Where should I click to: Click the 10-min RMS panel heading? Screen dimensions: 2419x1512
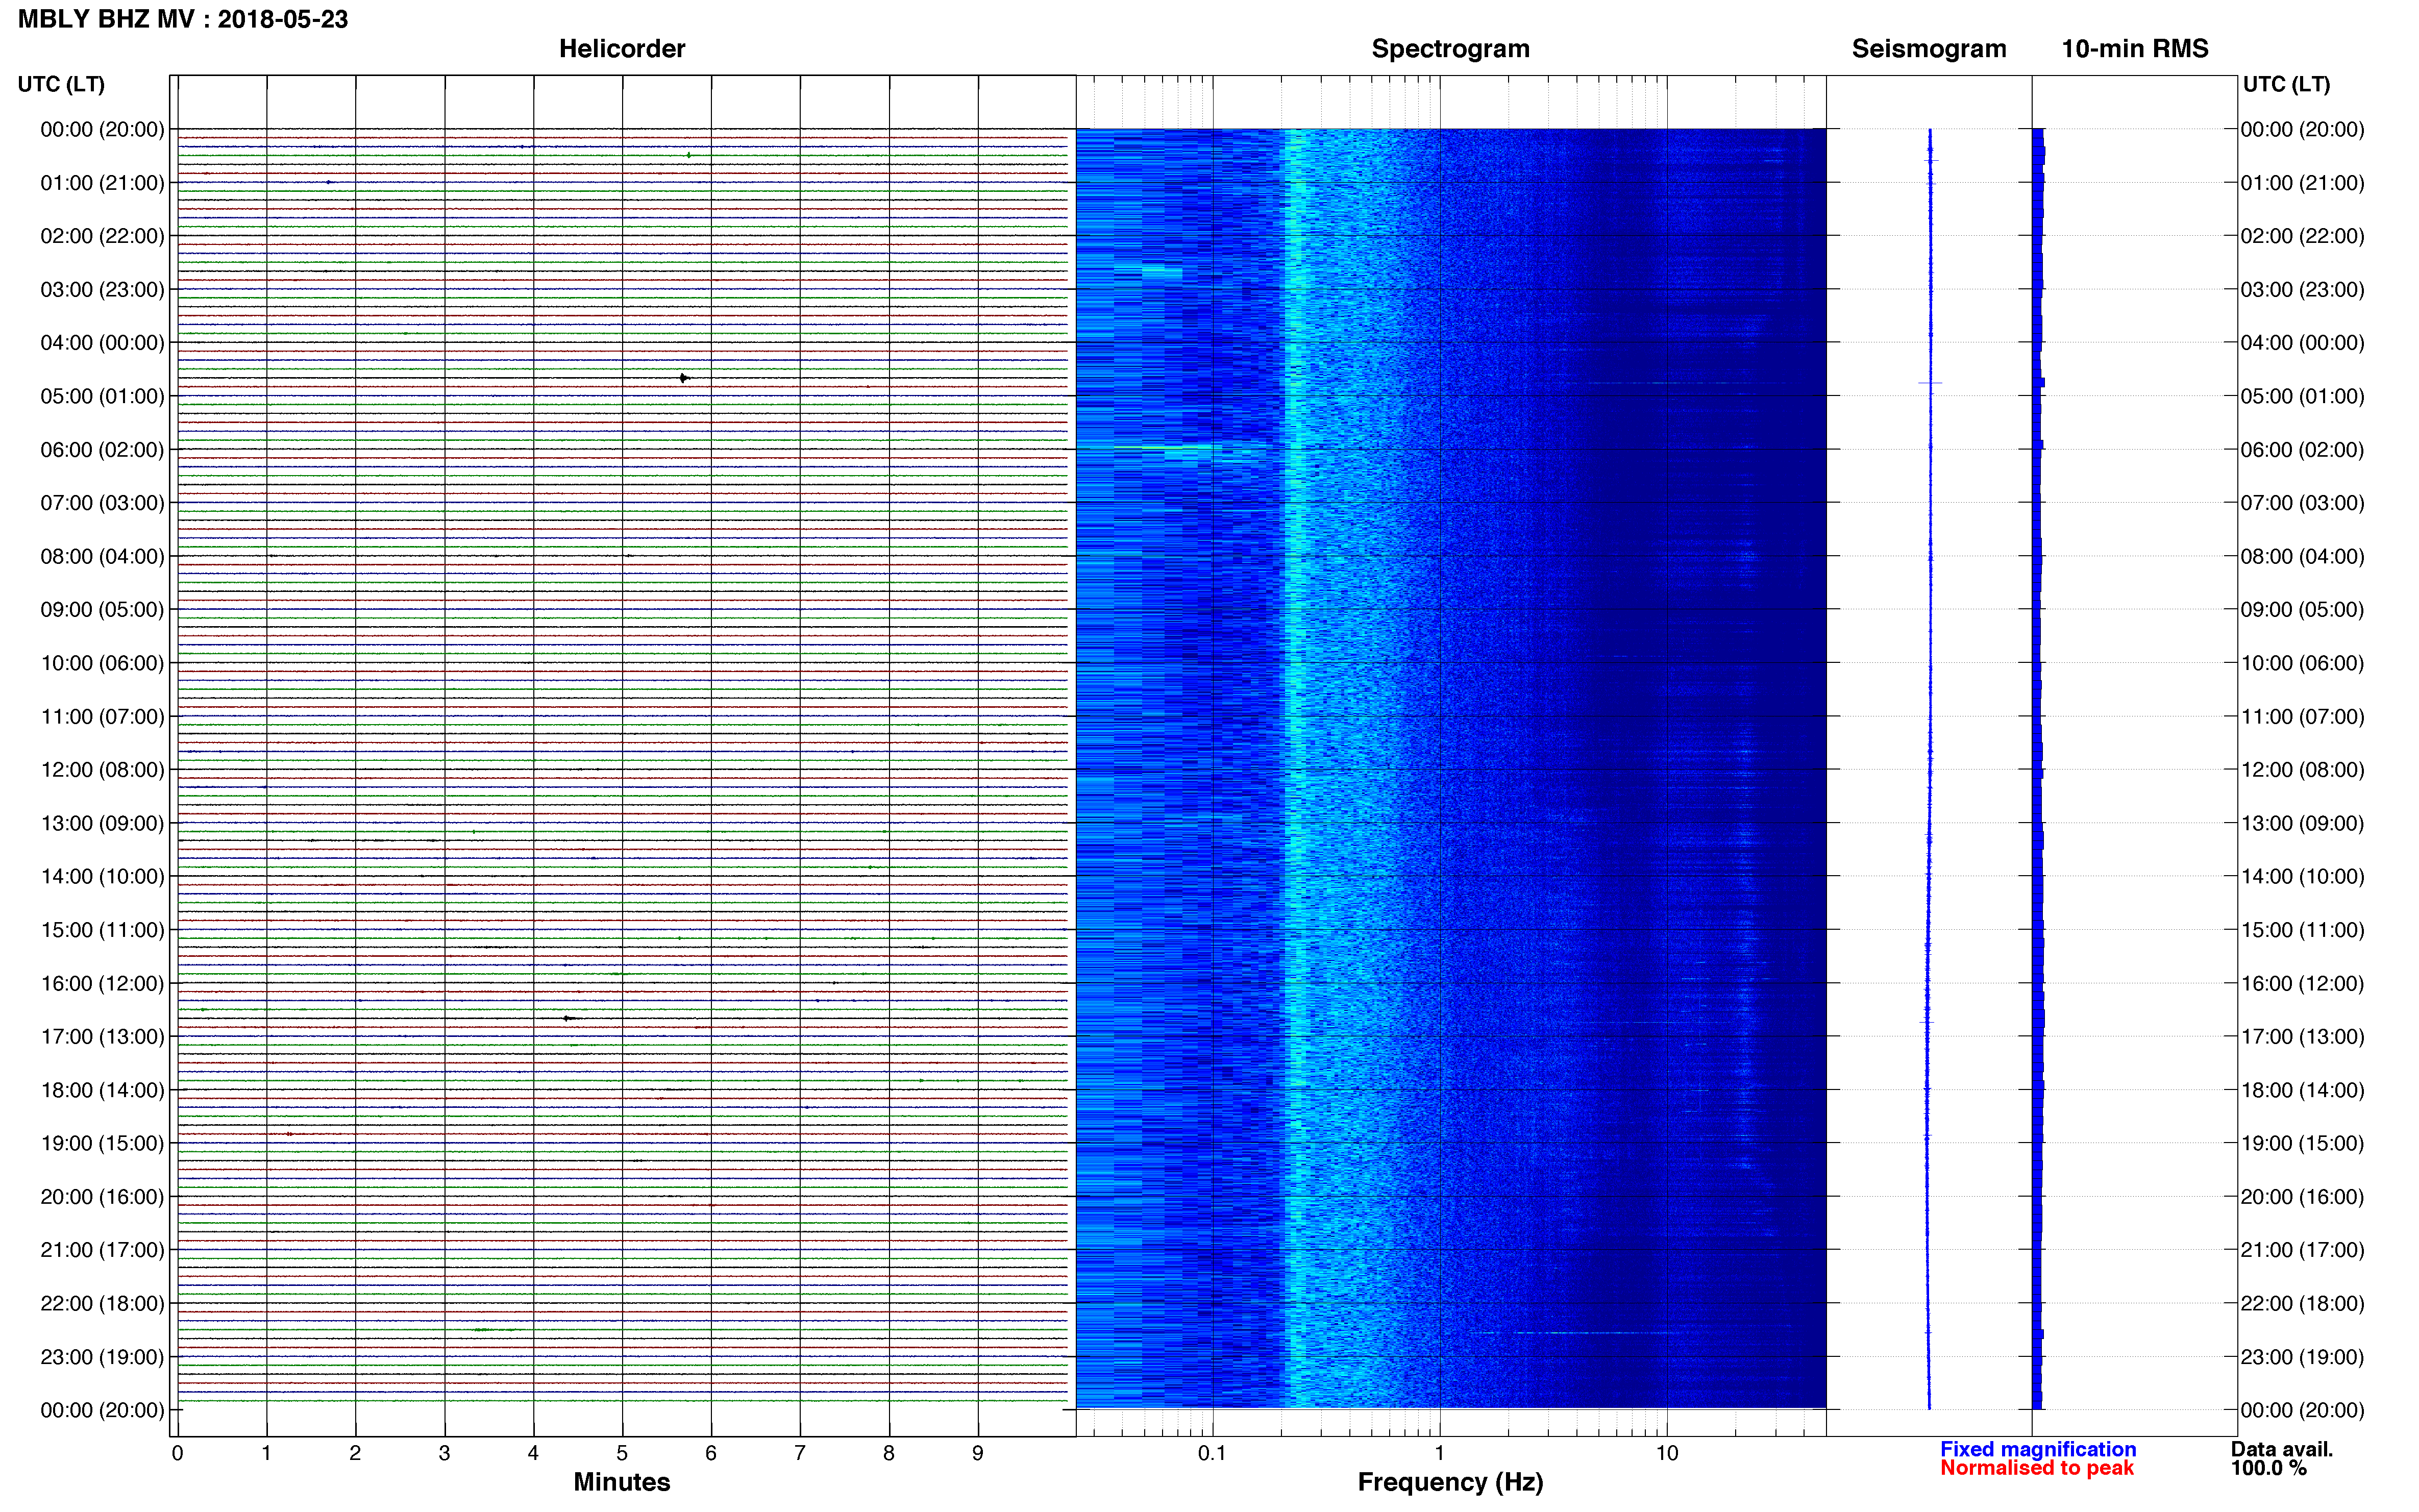2135,49
